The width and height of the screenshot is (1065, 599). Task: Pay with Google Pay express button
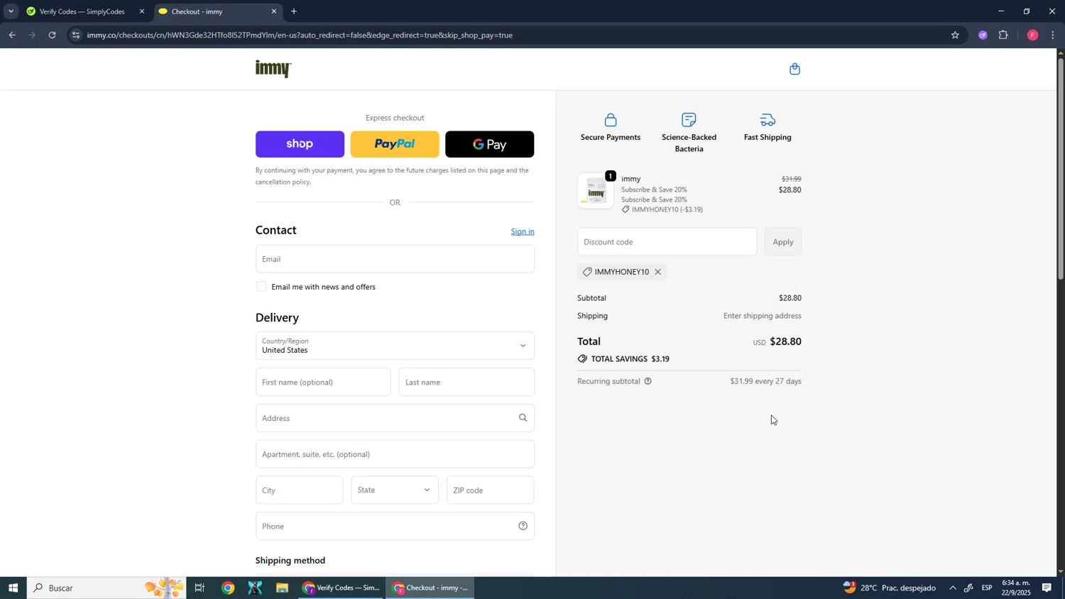point(490,144)
